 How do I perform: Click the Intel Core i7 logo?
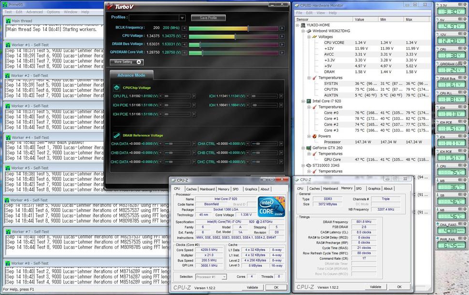click(x=271, y=206)
